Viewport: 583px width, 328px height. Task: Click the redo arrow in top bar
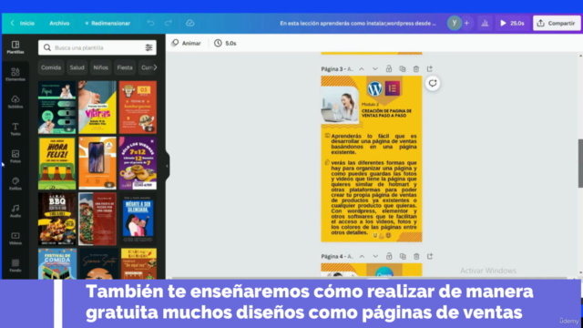169,23
